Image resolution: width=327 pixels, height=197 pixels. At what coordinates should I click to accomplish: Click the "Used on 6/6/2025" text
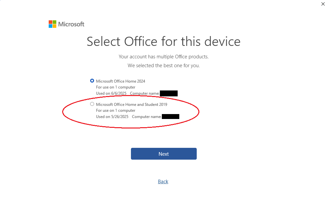tap(111, 93)
